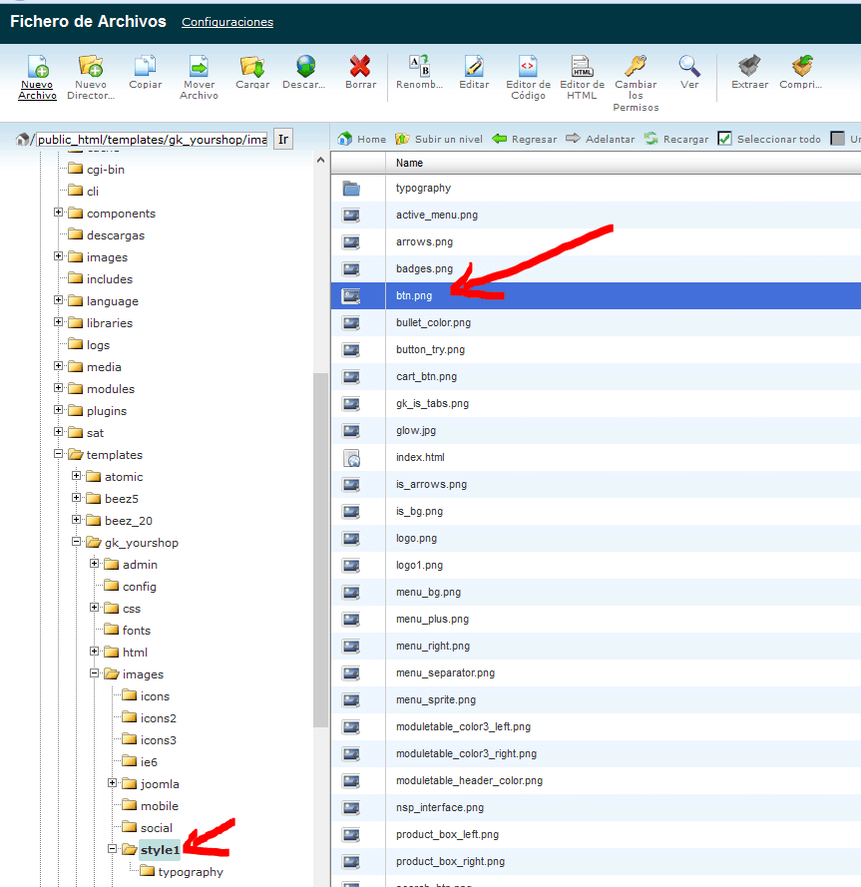Select nsp_interface.png file
Image resolution: width=861 pixels, height=887 pixels.
(x=440, y=808)
